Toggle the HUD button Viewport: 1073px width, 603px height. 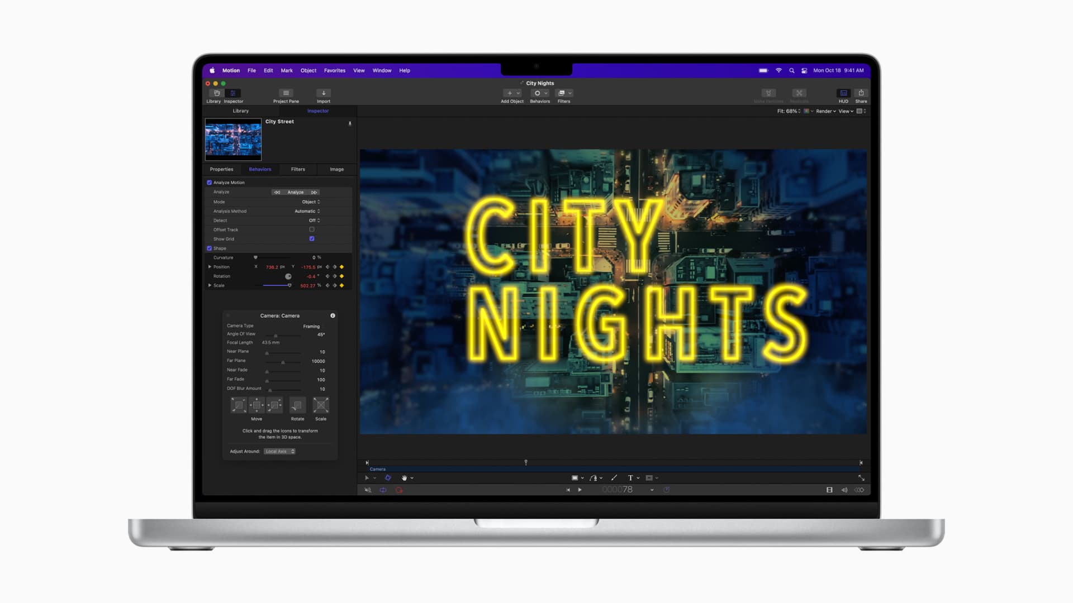[843, 93]
